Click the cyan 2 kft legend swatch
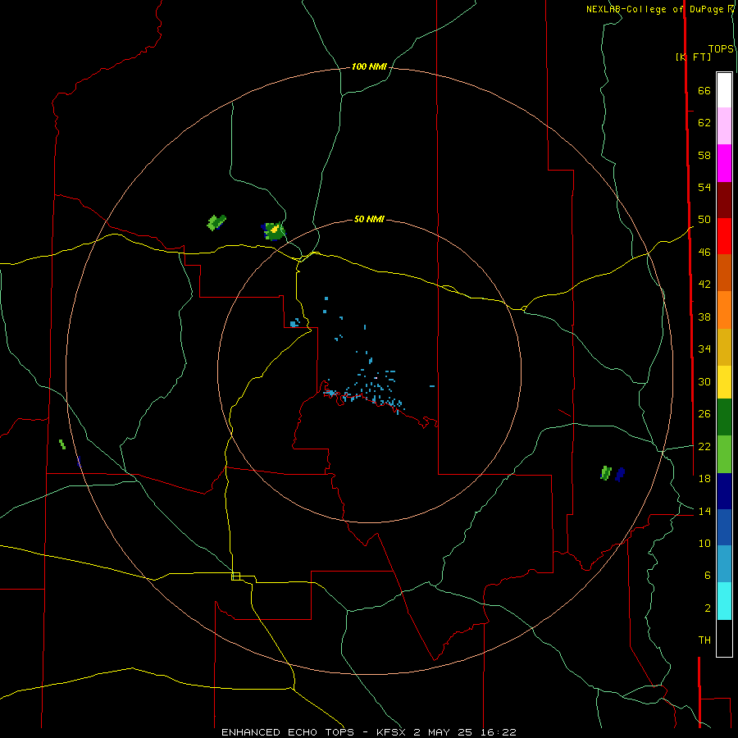Screen dimensions: 738x738 (724, 601)
